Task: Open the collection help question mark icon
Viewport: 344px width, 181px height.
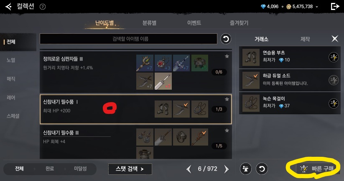Action: pos(43,7)
